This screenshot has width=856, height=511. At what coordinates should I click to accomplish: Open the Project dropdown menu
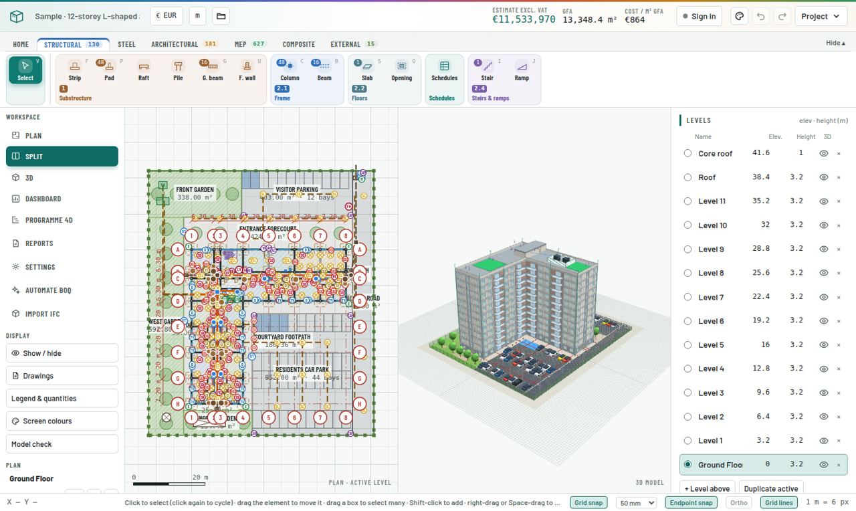coord(821,16)
